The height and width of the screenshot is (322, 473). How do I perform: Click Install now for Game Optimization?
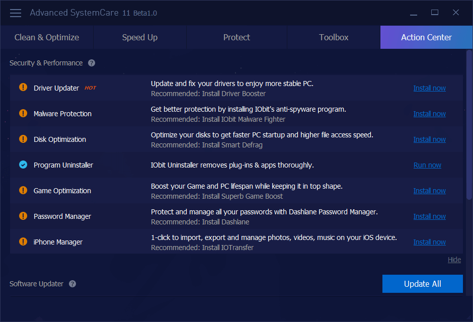tap(429, 191)
